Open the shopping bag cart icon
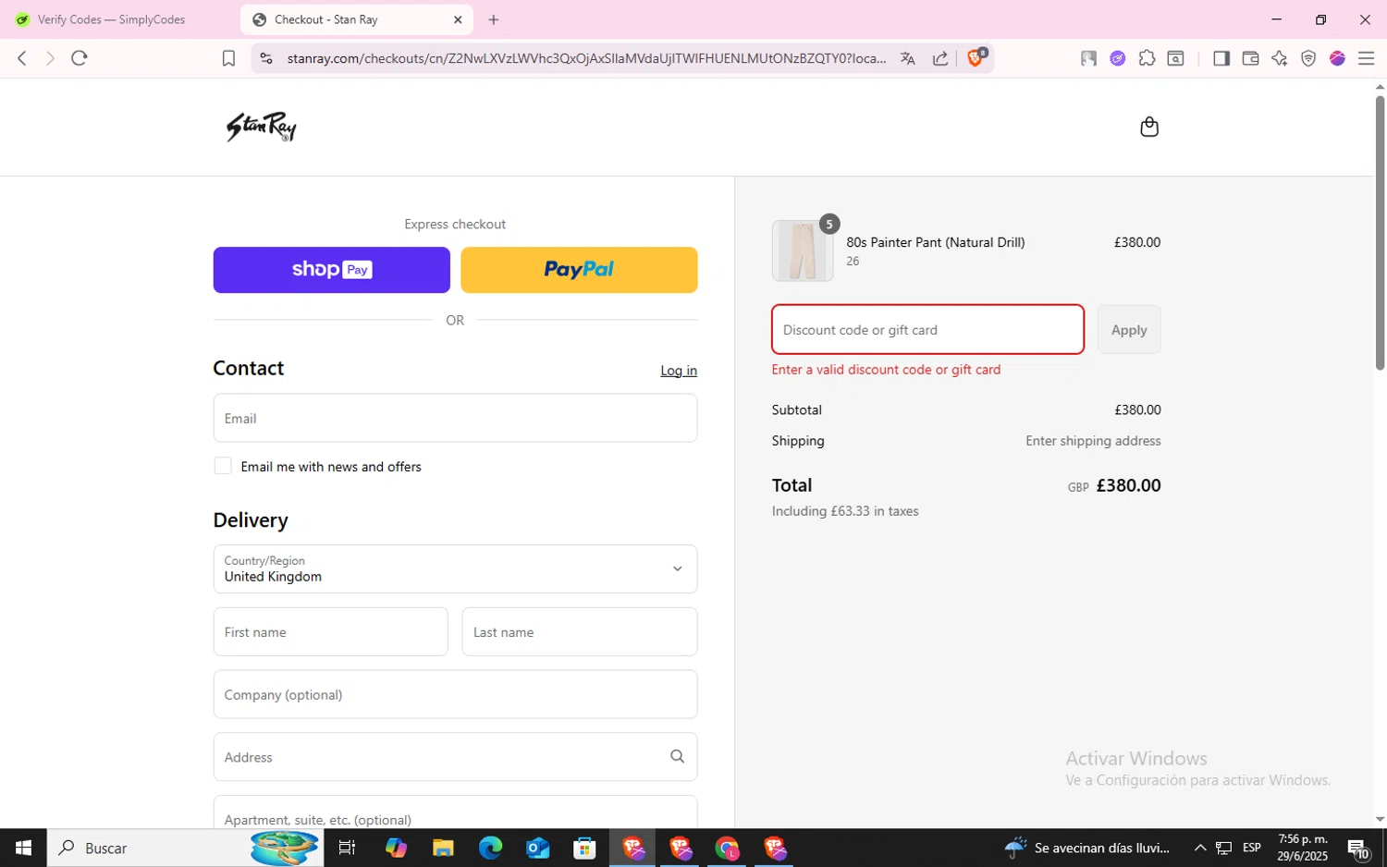Image resolution: width=1387 pixels, height=867 pixels. [x=1149, y=127]
